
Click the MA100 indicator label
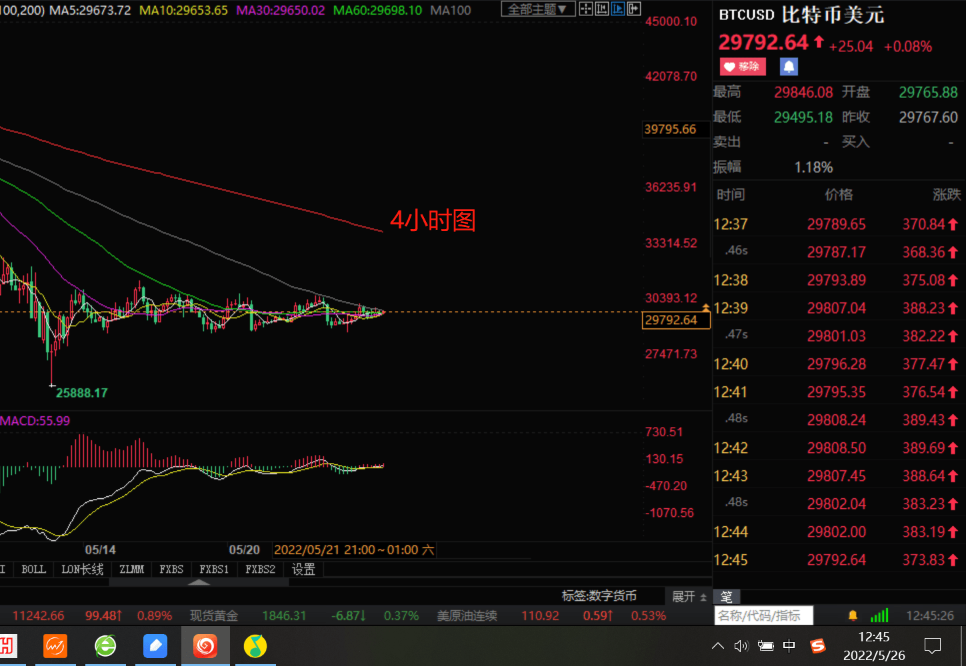coord(451,10)
